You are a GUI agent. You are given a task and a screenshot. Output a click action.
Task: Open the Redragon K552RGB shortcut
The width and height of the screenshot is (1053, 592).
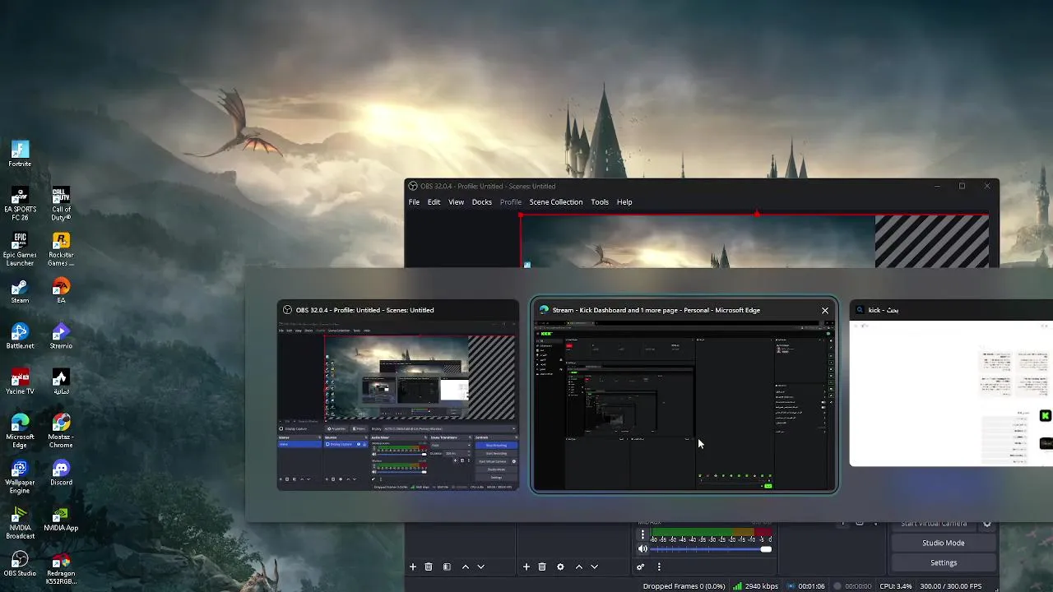61,569
